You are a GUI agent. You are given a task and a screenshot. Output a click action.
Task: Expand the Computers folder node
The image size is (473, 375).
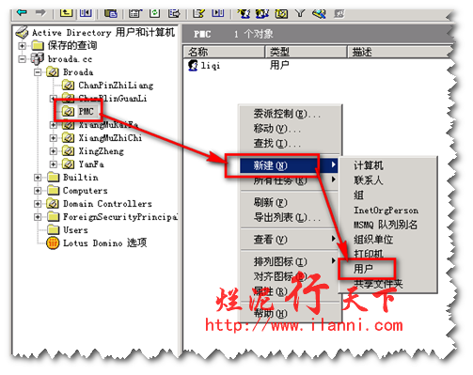click(38, 191)
